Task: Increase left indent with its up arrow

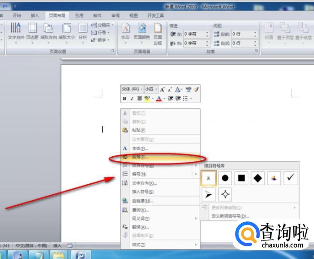Action: click(207, 32)
